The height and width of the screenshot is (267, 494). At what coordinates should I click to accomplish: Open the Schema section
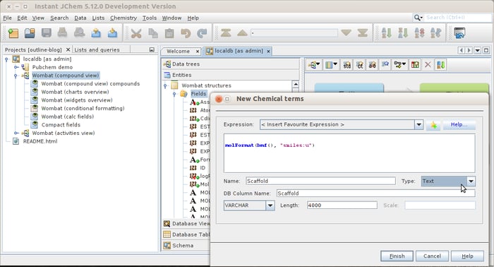[x=186, y=246]
